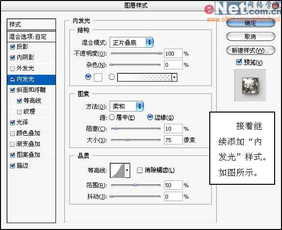The width and height of the screenshot is (282, 230).
Task: Enable the 颜色叠加 color overlay checkbox
Action: 12,133
